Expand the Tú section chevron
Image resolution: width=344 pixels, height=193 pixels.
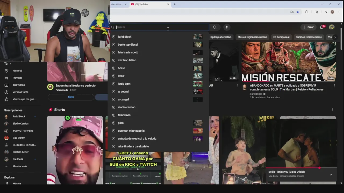[x=10, y=64]
